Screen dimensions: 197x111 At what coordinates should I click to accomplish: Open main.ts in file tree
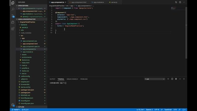point(24,65)
